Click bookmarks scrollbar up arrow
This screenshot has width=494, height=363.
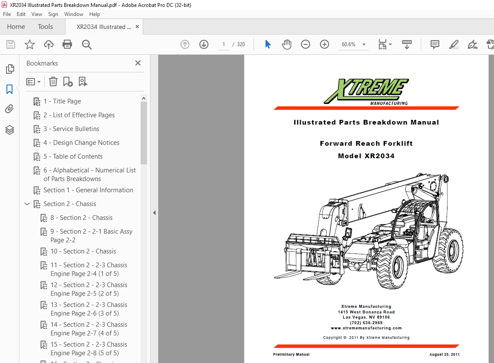click(x=144, y=98)
